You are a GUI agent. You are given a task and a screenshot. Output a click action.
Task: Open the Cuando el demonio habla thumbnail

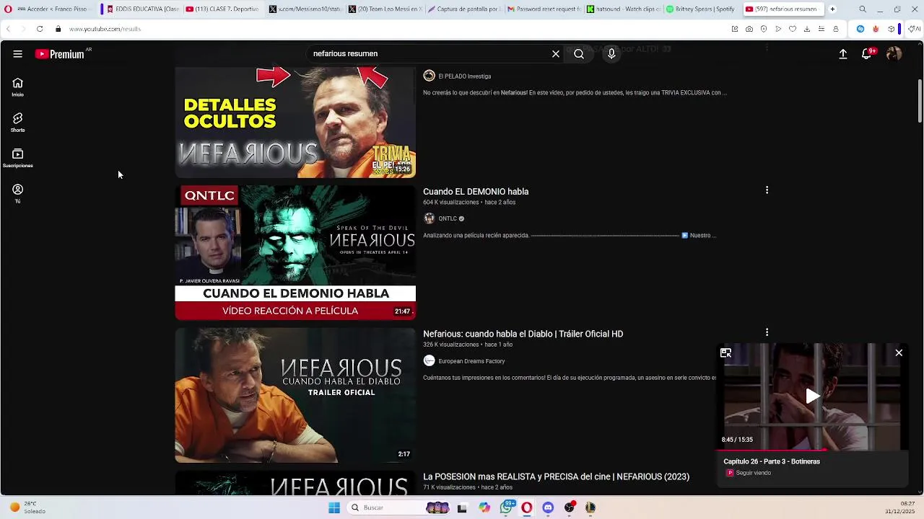pos(295,252)
